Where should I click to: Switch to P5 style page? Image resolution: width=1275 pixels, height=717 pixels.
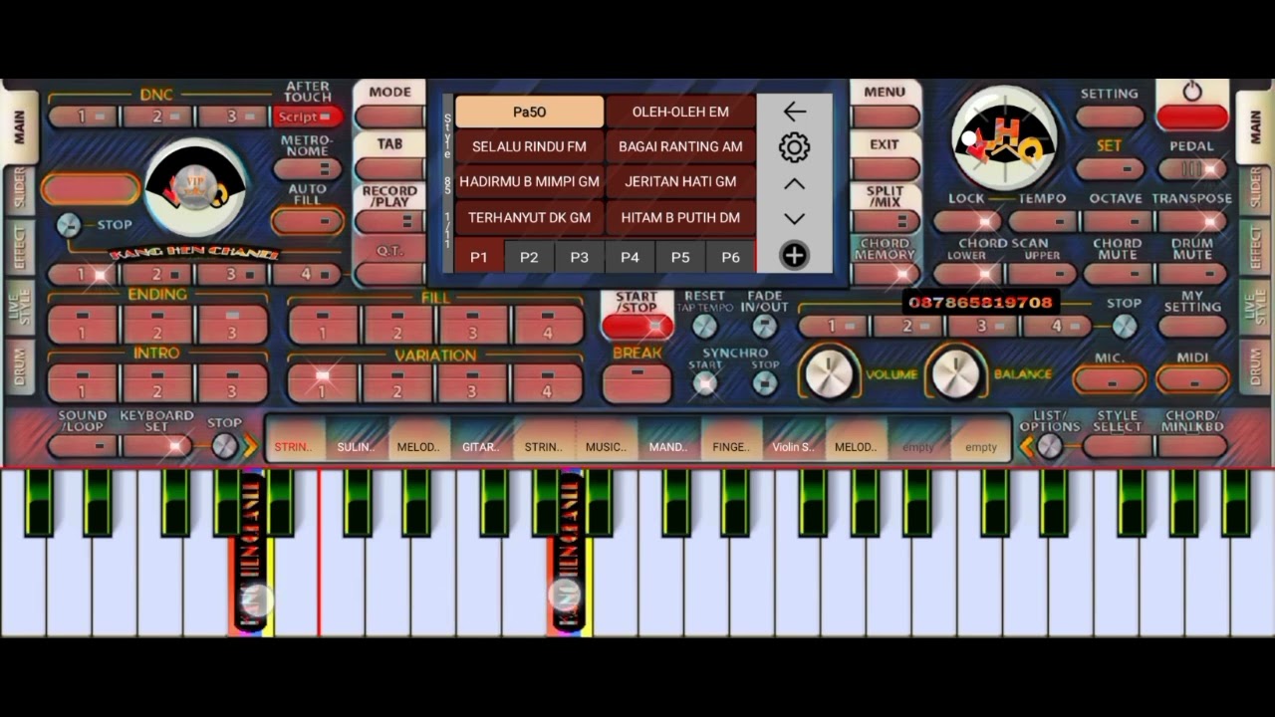[680, 257]
